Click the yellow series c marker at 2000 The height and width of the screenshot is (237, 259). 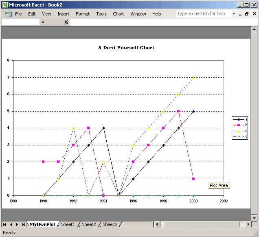[x=193, y=77]
